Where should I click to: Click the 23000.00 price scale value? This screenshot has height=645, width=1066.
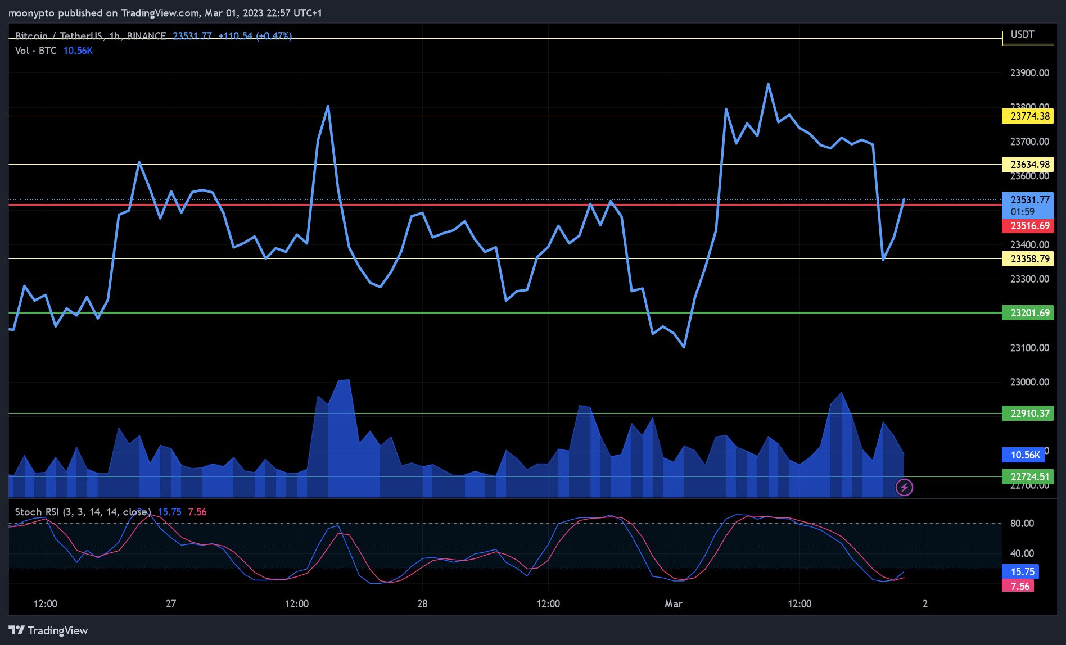(1029, 382)
